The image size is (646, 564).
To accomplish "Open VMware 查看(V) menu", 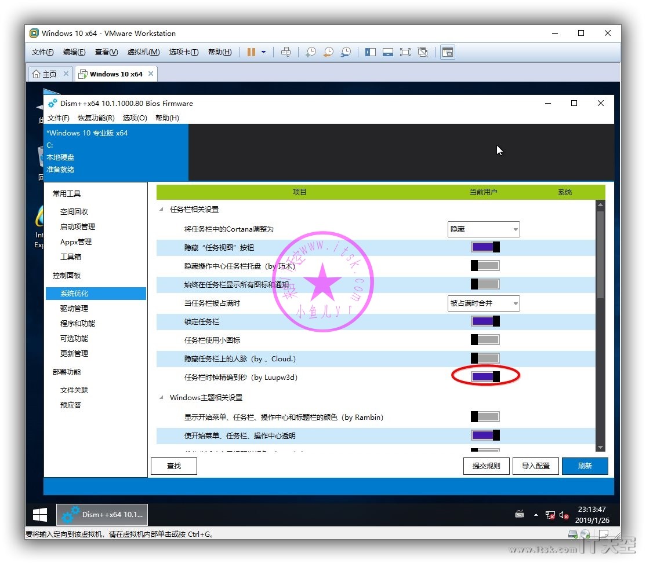I will 106,52.
